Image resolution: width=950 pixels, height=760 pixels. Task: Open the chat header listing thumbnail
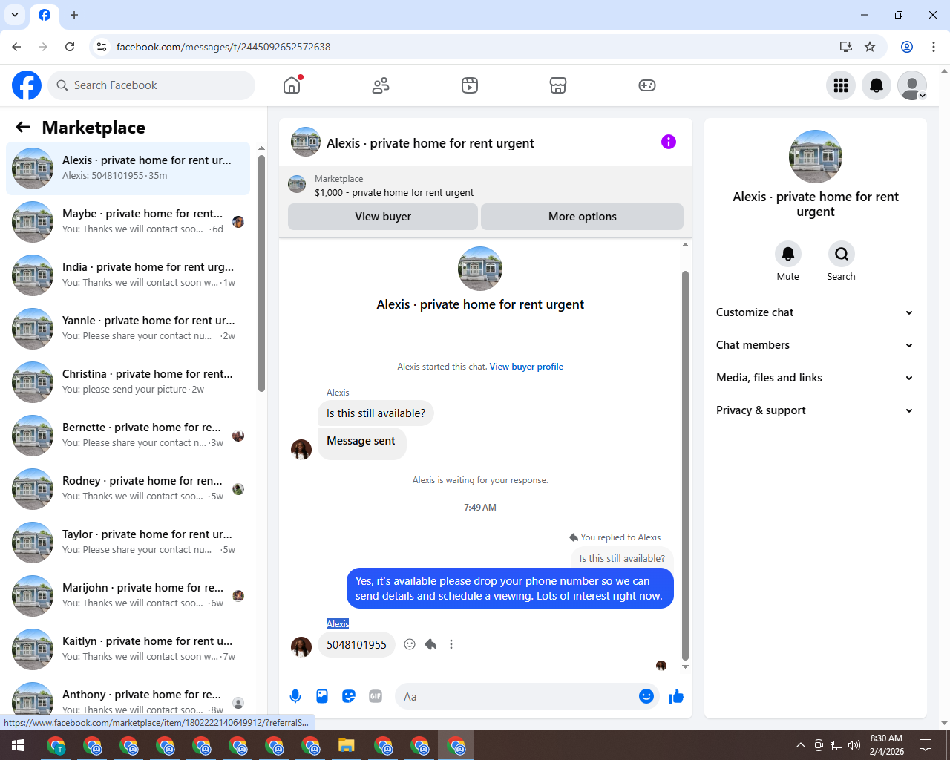[x=306, y=142]
